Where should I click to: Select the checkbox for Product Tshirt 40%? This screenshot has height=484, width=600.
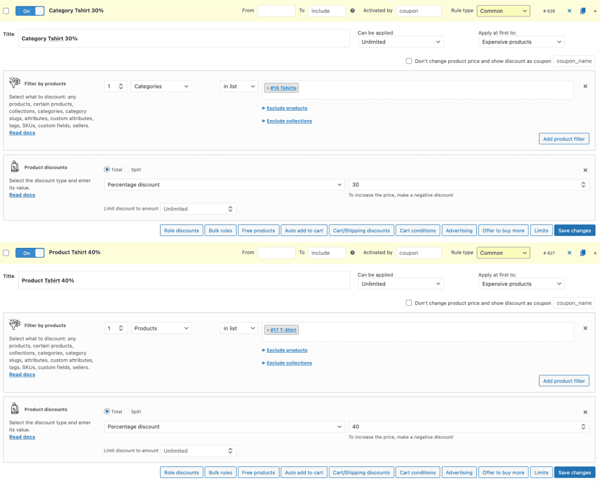tap(6, 253)
